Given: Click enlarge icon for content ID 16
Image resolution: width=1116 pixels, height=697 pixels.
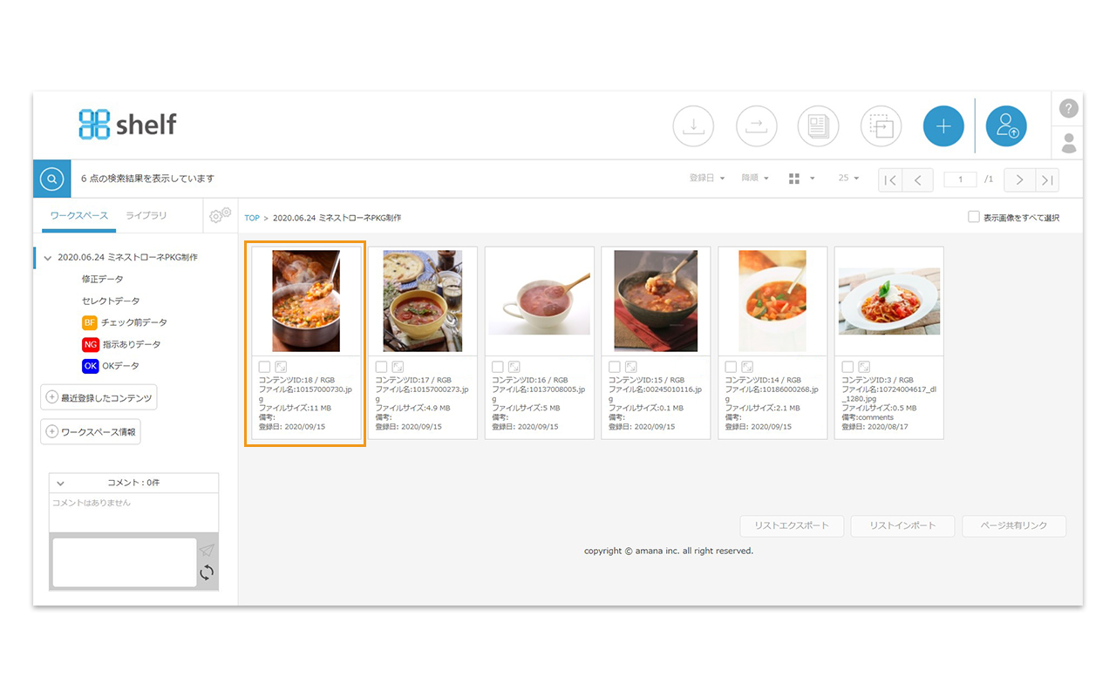Looking at the screenshot, I should point(514,367).
